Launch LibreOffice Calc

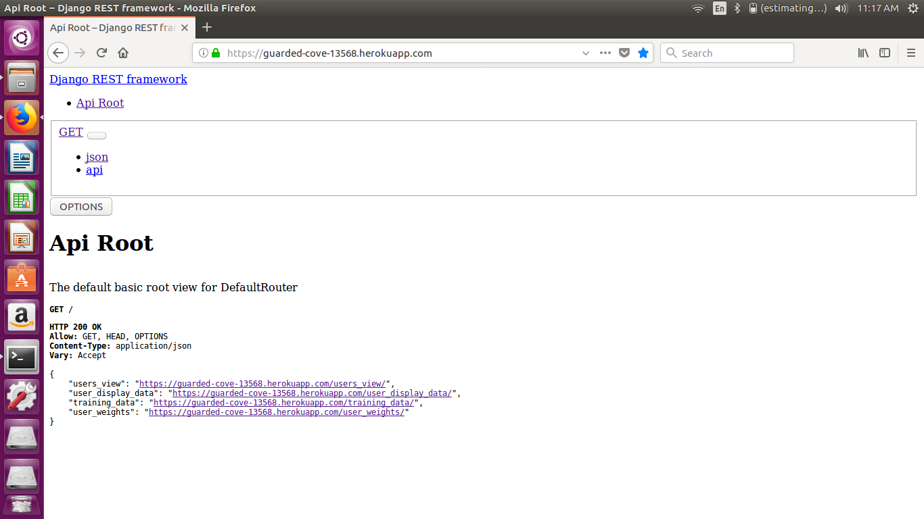point(22,197)
